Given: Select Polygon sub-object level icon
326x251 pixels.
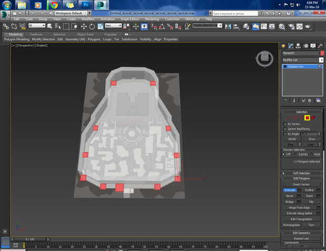Looking at the screenshot, I should click(x=307, y=117).
